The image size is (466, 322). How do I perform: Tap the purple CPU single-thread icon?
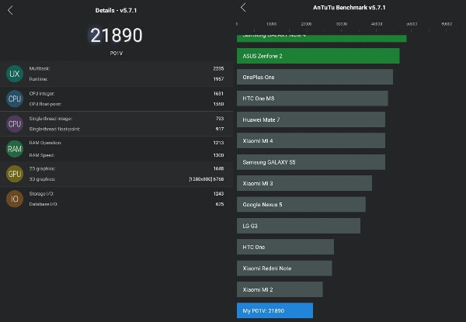15,123
